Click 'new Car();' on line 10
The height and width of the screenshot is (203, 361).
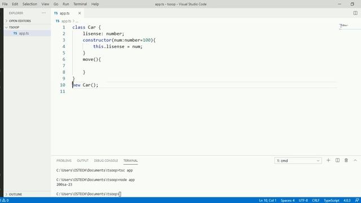click(x=85, y=85)
